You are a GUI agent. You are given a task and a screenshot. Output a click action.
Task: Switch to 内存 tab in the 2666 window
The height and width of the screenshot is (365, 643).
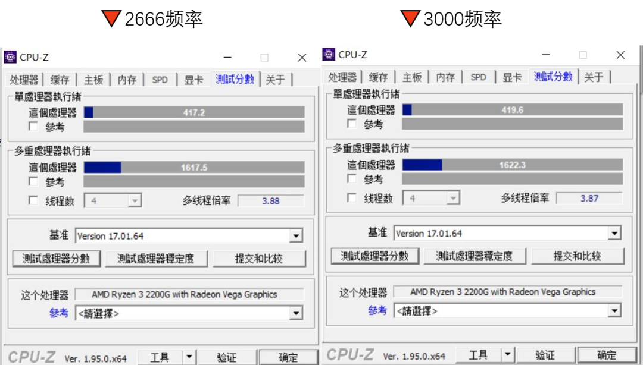pos(127,80)
